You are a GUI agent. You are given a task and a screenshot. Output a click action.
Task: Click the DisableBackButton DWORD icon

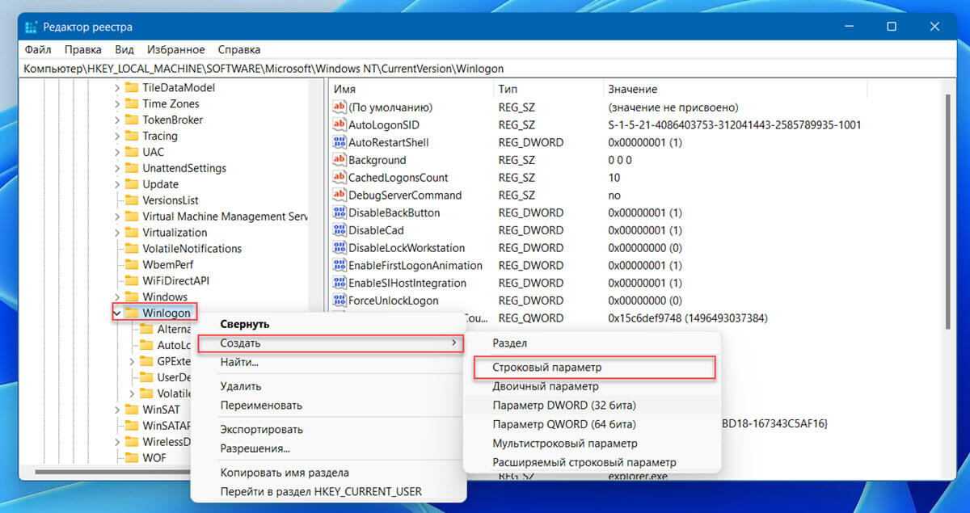[x=339, y=212]
